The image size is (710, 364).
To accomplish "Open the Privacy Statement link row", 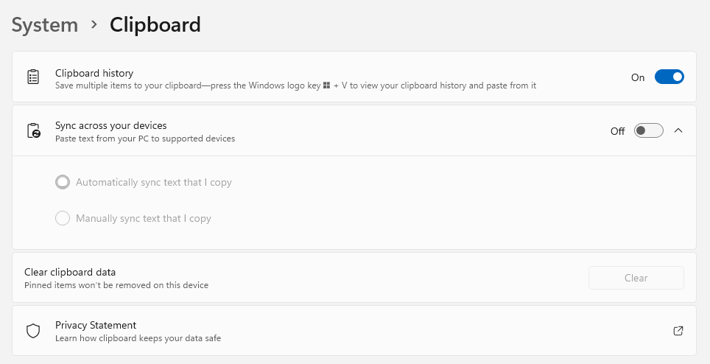I will (354, 331).
